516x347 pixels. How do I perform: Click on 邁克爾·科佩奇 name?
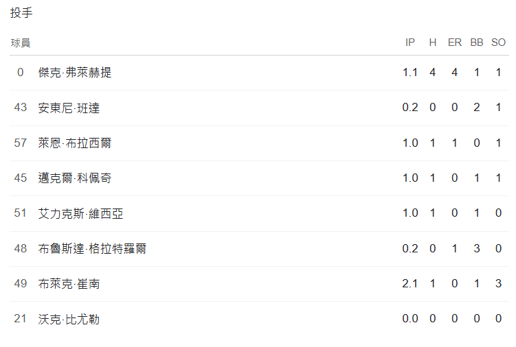[75, 178]
